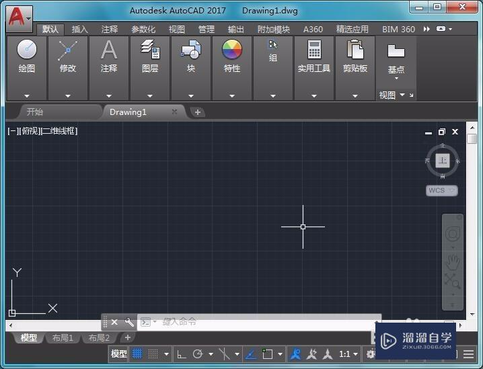
Task: Click the status bar customization hamburger icon
Action: (x=468, y=354)
